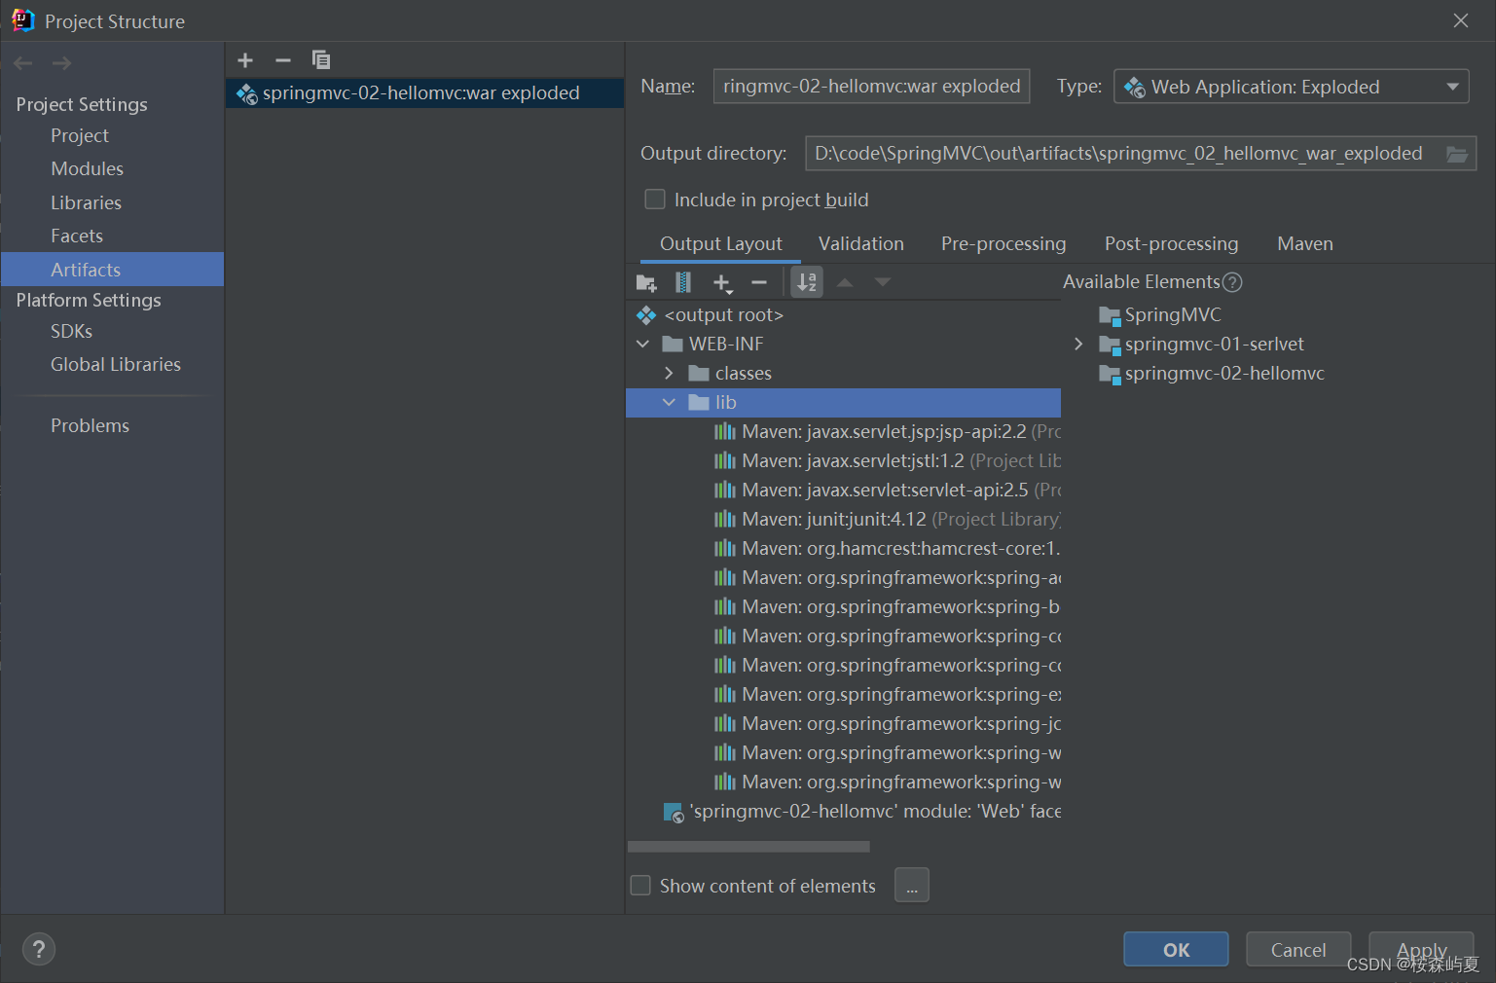Enable Include in project build
The width and height of the screenshot is (1496, 983).
point(655,200)
